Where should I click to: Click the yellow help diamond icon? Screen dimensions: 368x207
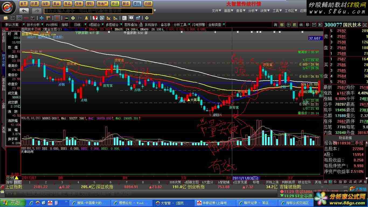pyautogui.click(x=147, y=18)
